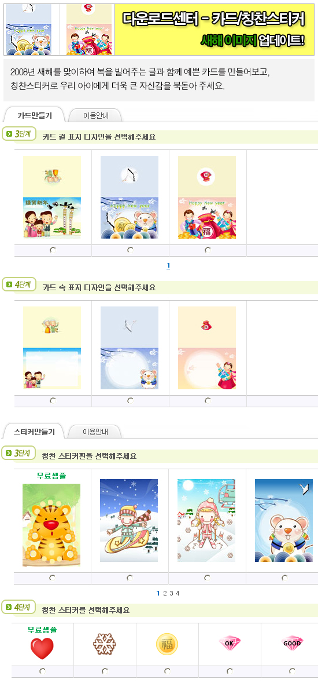Select radio under mouse sticker board

284,578
